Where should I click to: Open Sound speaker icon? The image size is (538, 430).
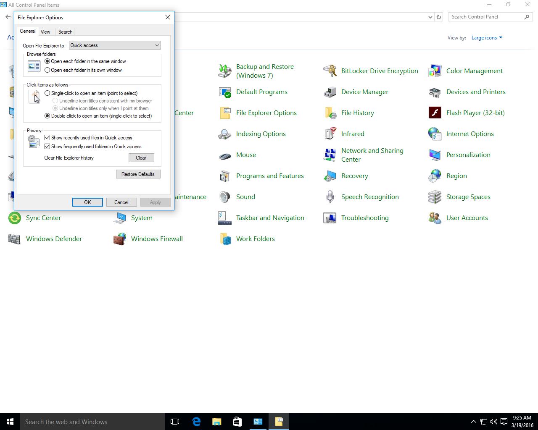[225, 197]
